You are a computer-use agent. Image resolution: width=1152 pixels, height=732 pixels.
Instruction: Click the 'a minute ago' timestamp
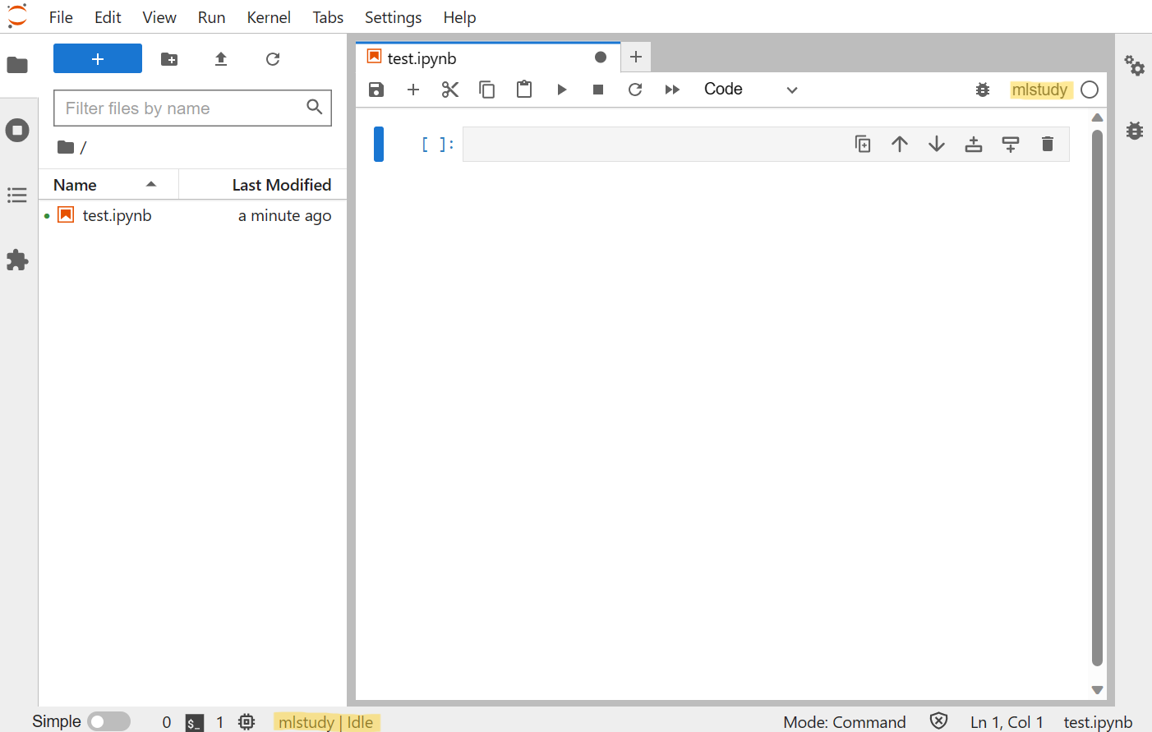click(284, 215)
